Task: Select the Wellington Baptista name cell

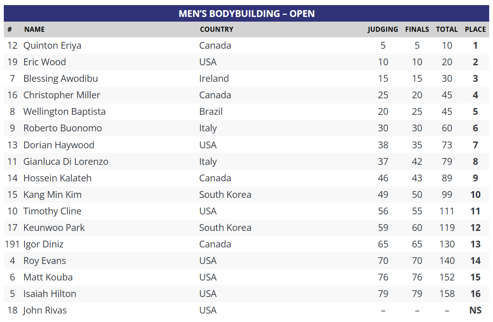Action: click(x=64, y=112)
